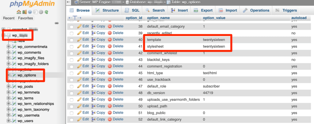Viewport: 314px width, 124px height.
Task: Click the Home icon under phpMyAdmin logo
Action: click(19, 12)
